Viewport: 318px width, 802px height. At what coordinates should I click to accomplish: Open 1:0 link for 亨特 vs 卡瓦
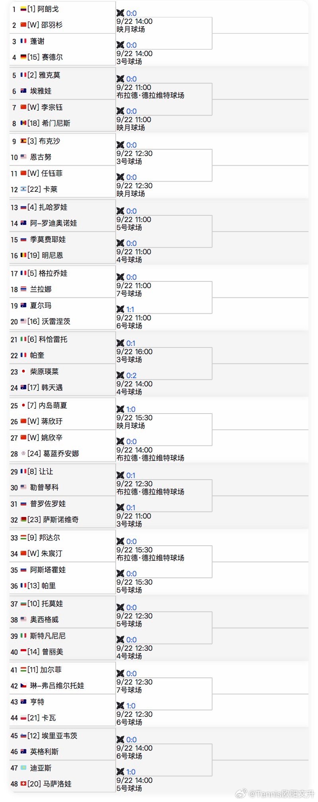coord(131,706)
